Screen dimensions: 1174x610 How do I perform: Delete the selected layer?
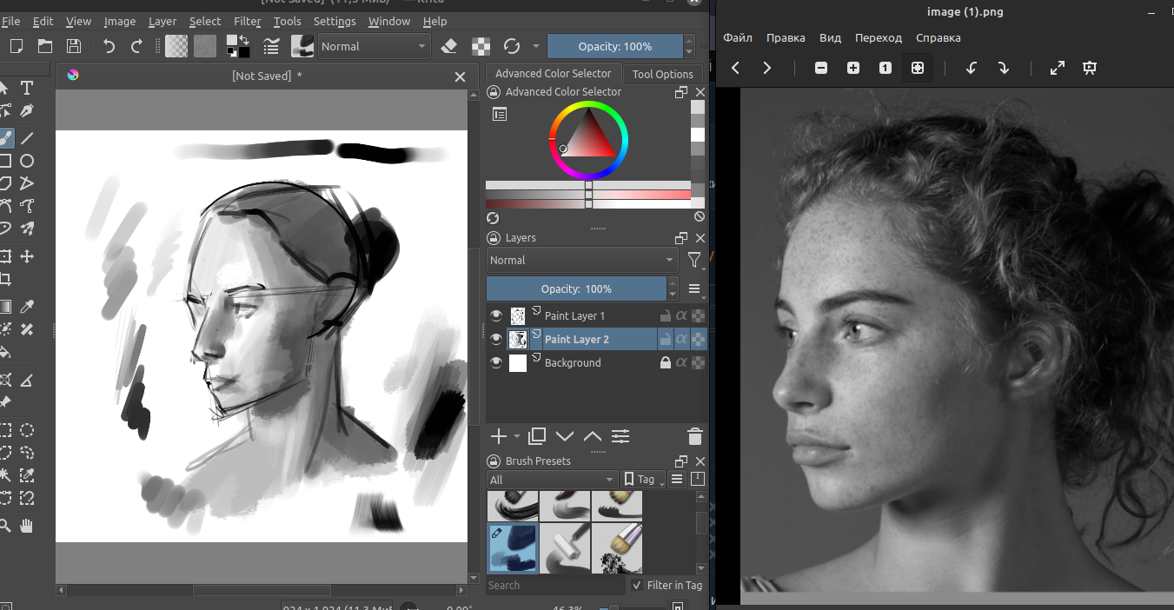click(x=694, y=436)
